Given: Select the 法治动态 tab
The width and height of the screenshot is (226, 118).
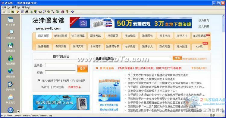Looking at the screenshot, I should pyautogui.click(x=130, y=36).
